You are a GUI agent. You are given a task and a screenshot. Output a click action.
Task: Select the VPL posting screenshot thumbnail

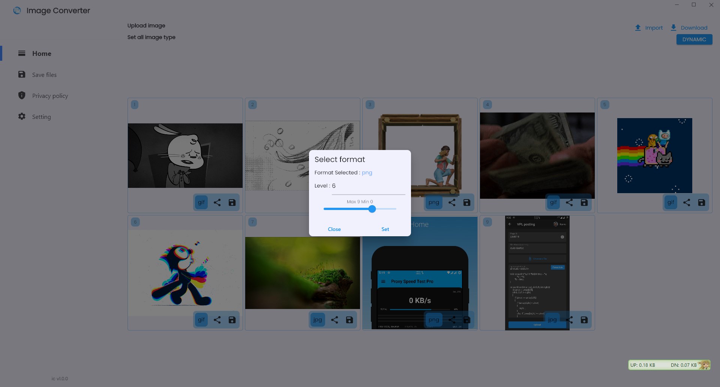tap(537, 273)
